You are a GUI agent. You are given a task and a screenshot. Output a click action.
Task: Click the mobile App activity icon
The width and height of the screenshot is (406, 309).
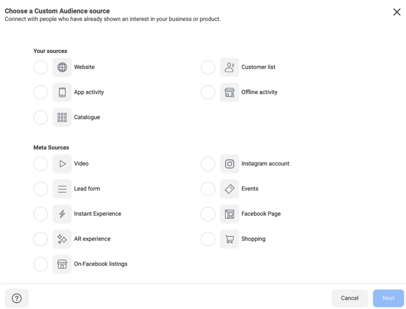click(x=62, y=92)
